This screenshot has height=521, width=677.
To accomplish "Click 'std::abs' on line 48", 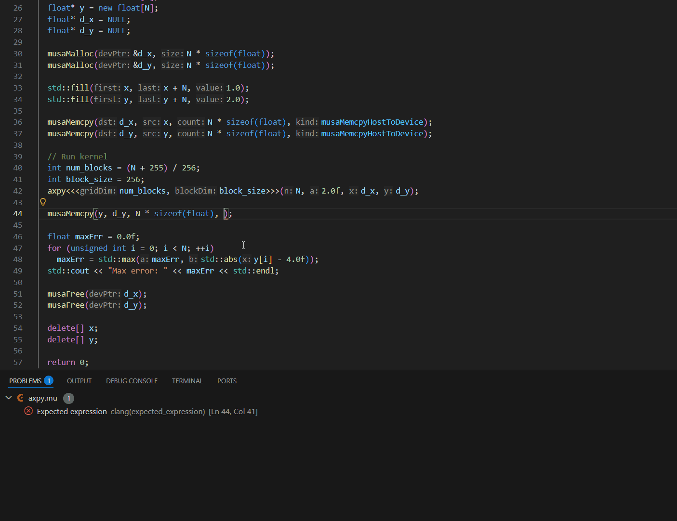I will tap(219, 259).
